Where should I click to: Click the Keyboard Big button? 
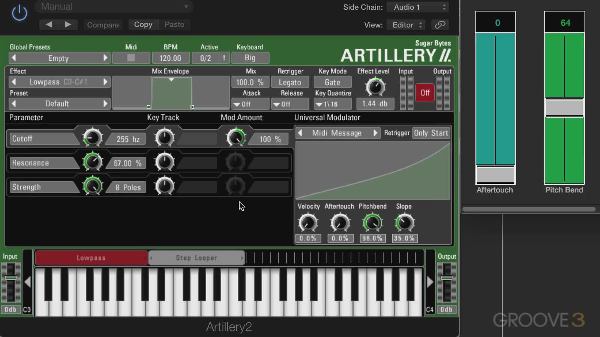[250, 58]
